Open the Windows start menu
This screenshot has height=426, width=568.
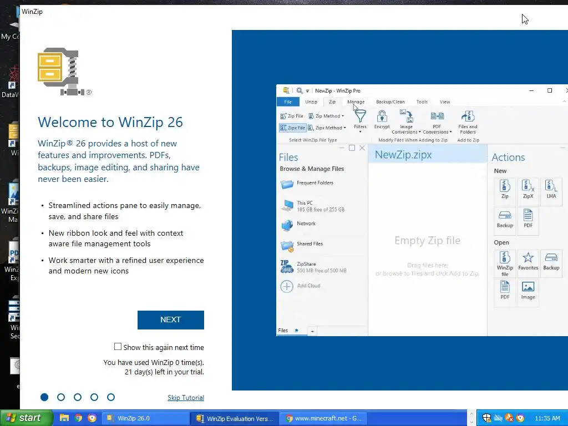(x=26, y=418)
